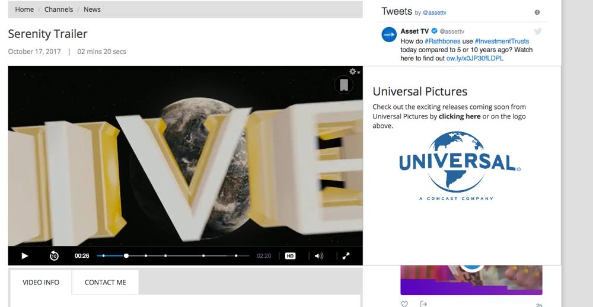Click the Asset TV profile avatar
The image size is (593, 307).
coord(389,34)
